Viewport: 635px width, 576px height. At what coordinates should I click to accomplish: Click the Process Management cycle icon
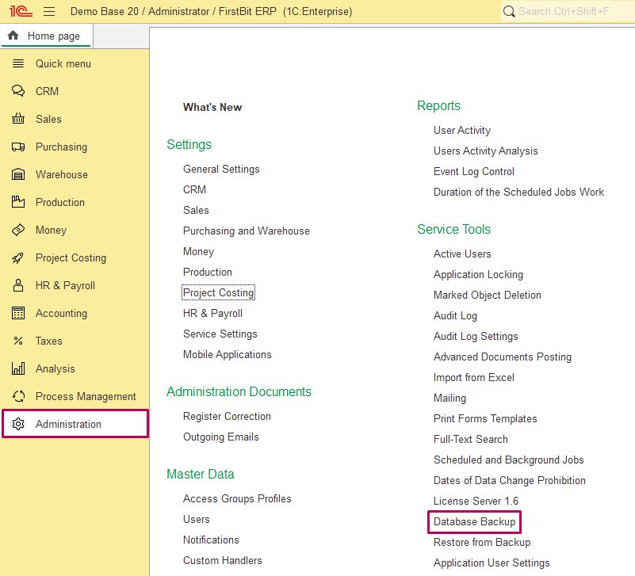[18, 396]
